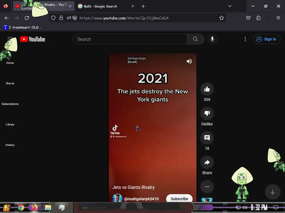Open noahgalanyk channel avatar
285x213 pixels.
pyautogui.click(x=117, y=198)
